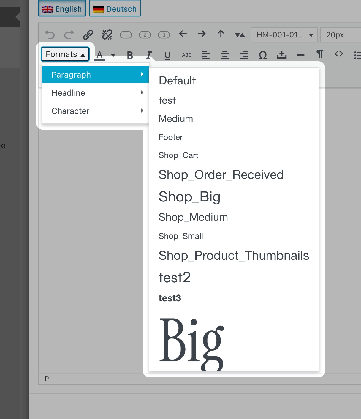Click the double triangle size icon

240,35
